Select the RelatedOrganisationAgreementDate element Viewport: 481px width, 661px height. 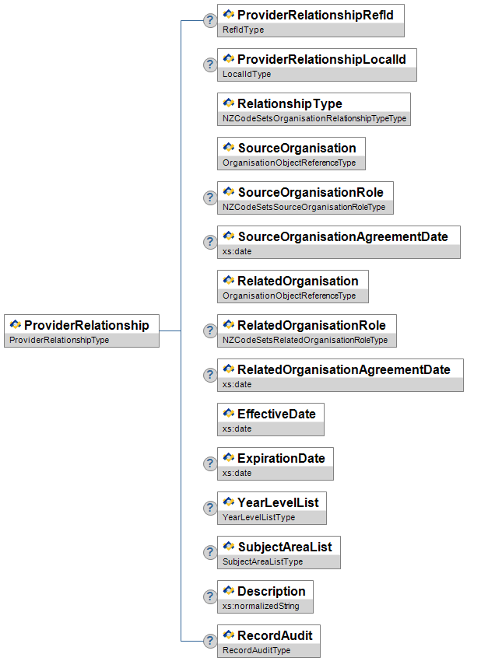(343, 369)
